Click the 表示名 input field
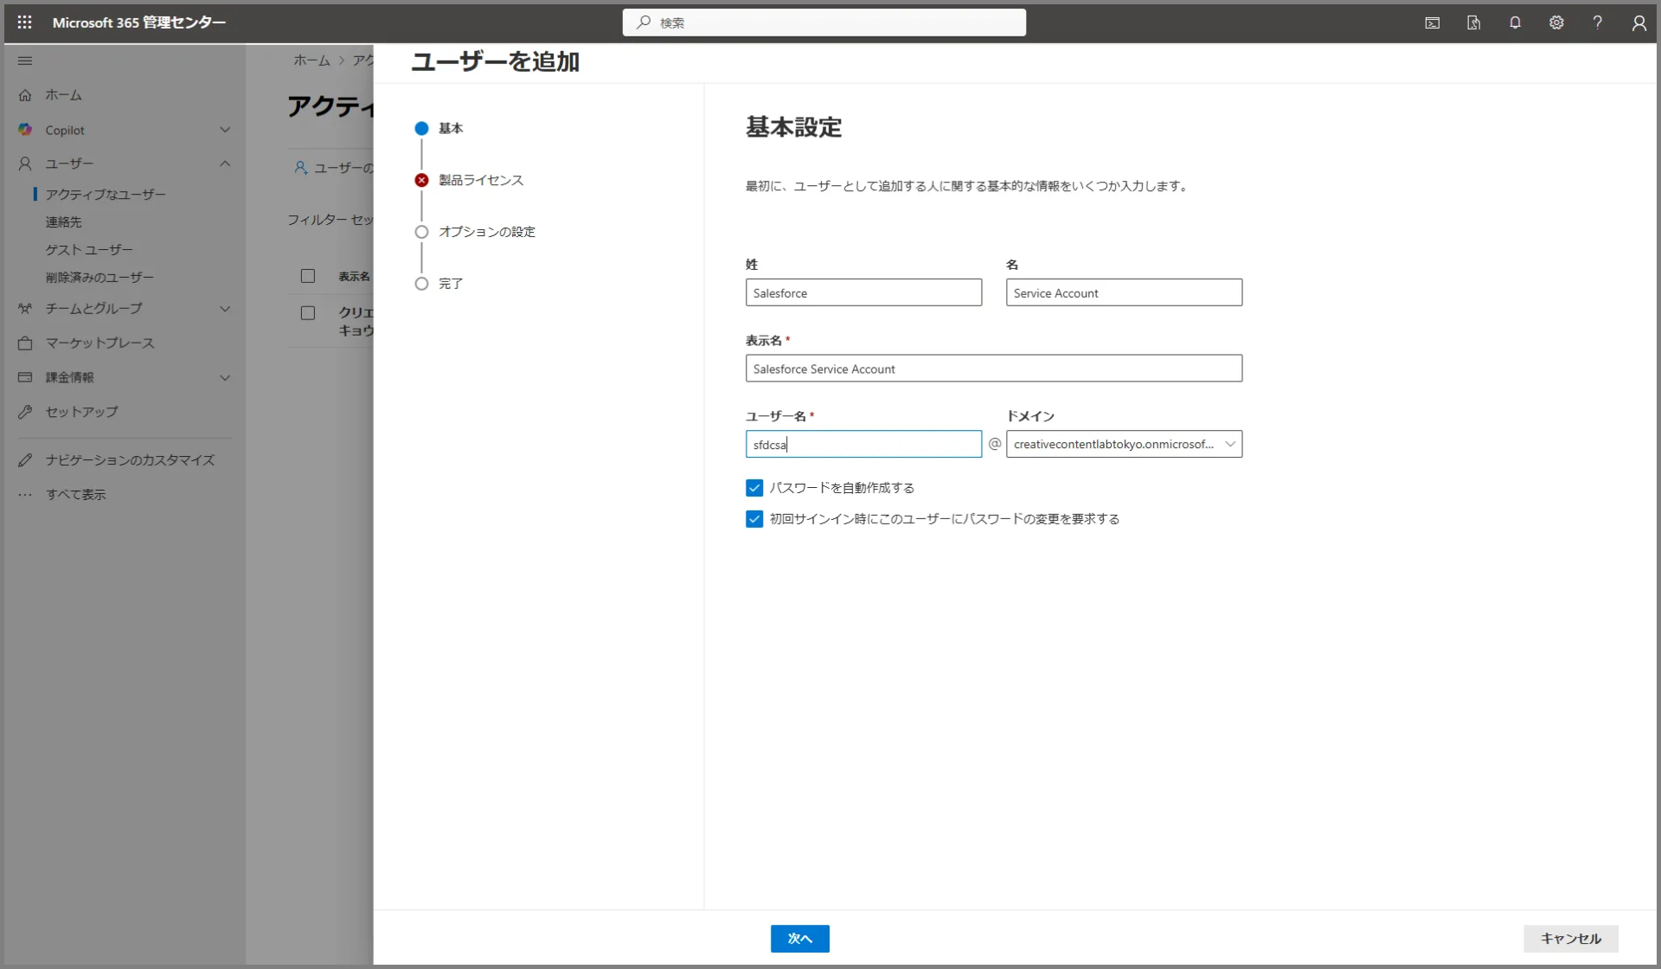This screenshot has height=969, width=1661. pyautogui.click(x=993, y=369)
